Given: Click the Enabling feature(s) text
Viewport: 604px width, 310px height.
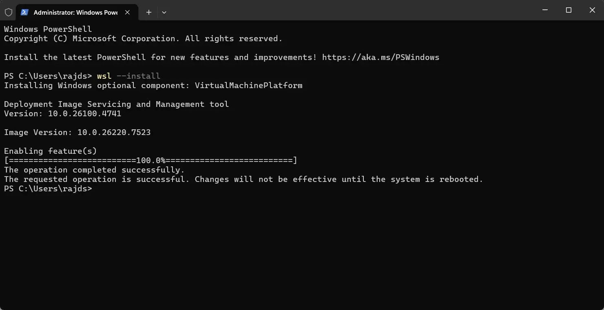Looking at the screenshot, I should coord(50,151).
